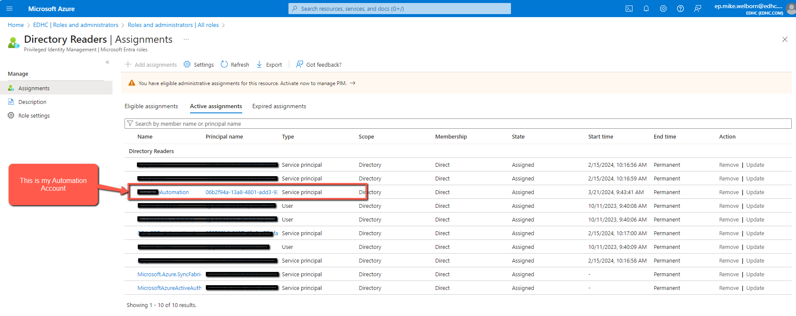Click the member name search field
Screen dimensions: 796x316
[x=458, y=124]
